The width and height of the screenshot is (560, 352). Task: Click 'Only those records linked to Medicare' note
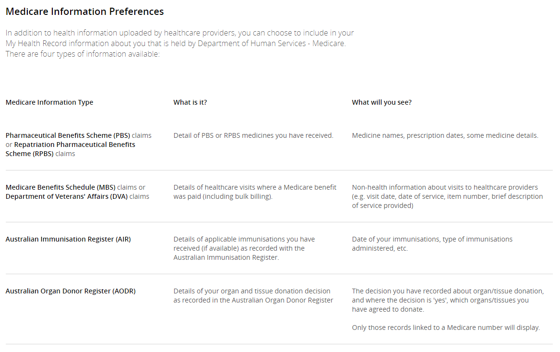[446, 328]
